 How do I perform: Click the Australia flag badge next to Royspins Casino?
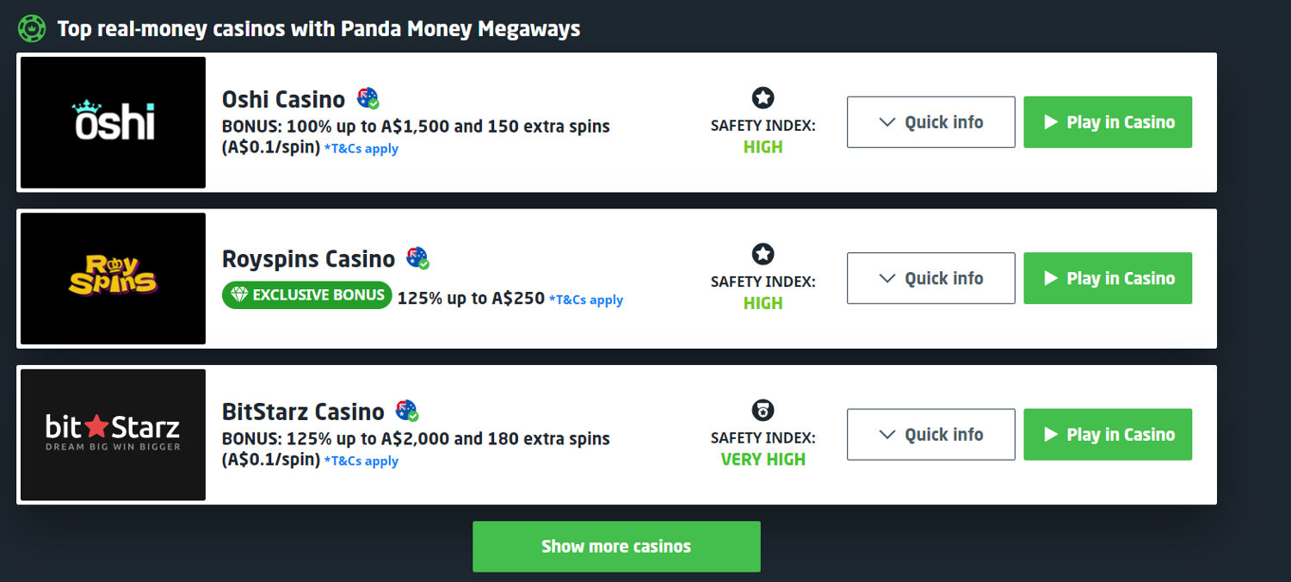417,257
